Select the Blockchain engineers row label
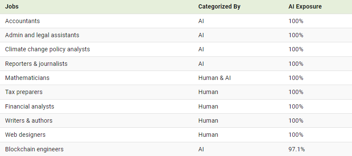Image resolution: width=352 pixels, height=156 pixels. (34, 149)
